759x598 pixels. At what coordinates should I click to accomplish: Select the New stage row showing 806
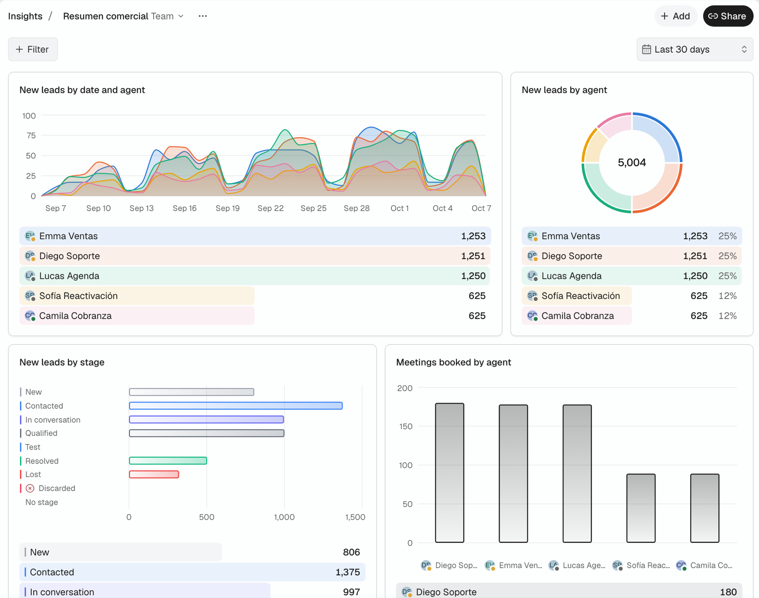click(x=192, y=552)
